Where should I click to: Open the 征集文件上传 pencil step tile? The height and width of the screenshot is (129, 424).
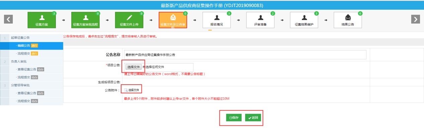coord(130,20)
